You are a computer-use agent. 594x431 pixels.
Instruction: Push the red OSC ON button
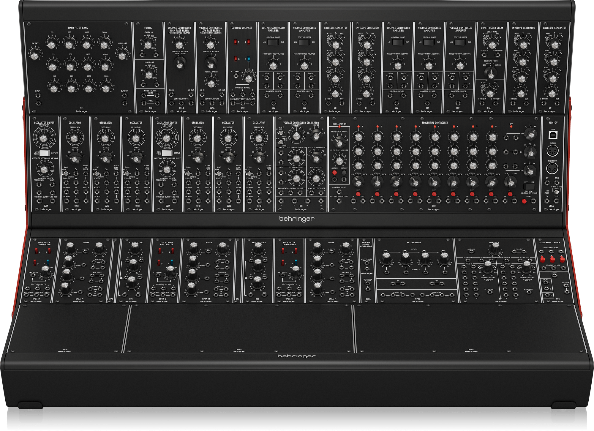tap(334, 172)
